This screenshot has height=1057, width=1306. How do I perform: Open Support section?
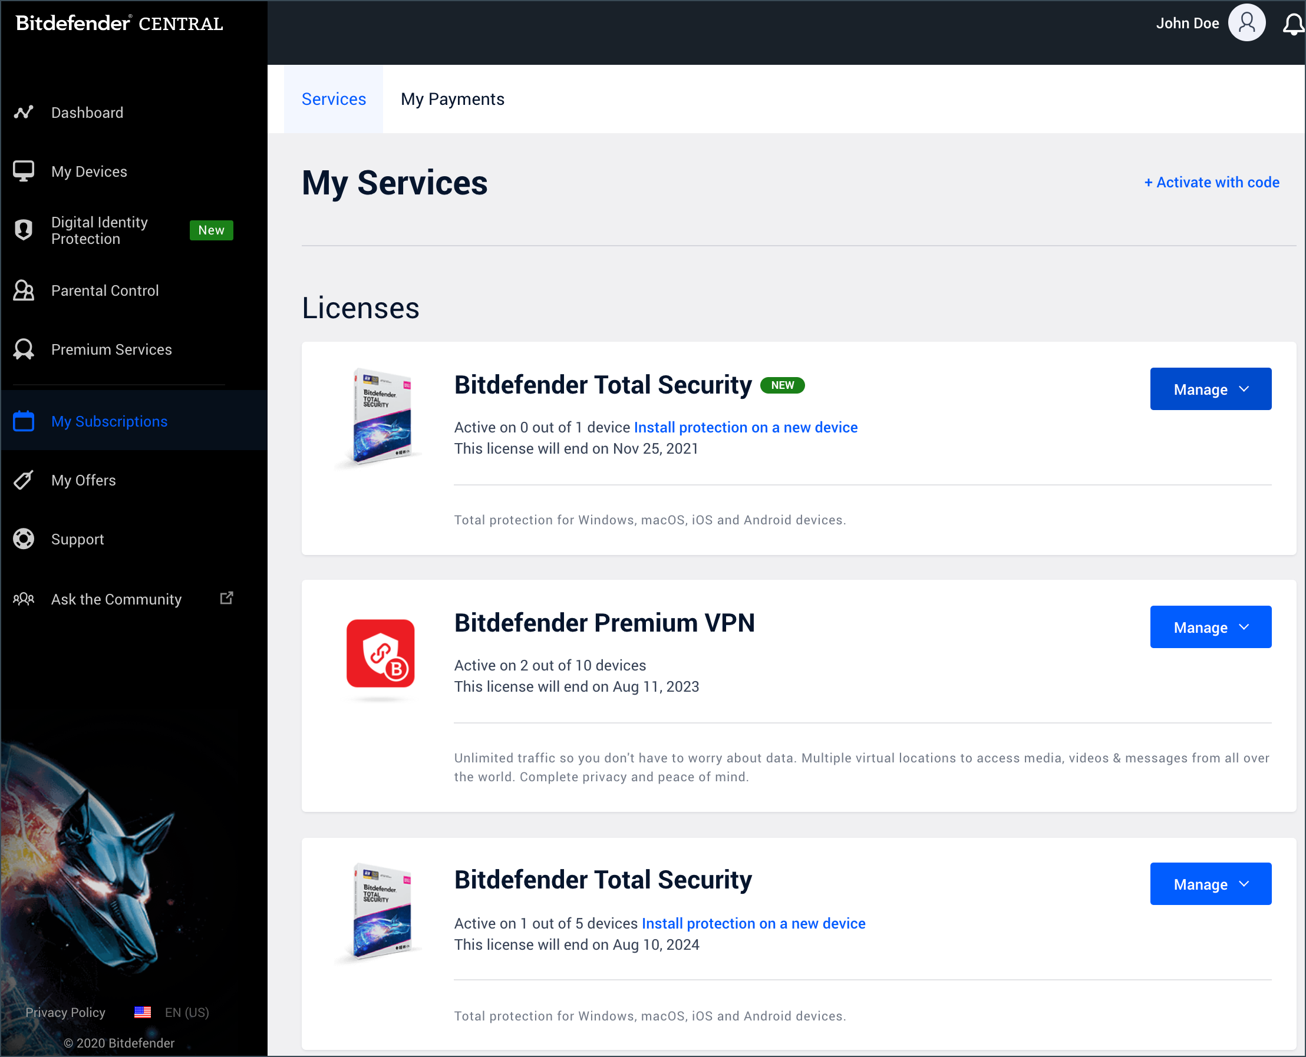(x=78, y=538)
